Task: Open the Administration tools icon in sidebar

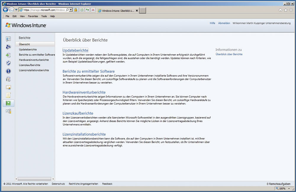Action: (8, 111)
